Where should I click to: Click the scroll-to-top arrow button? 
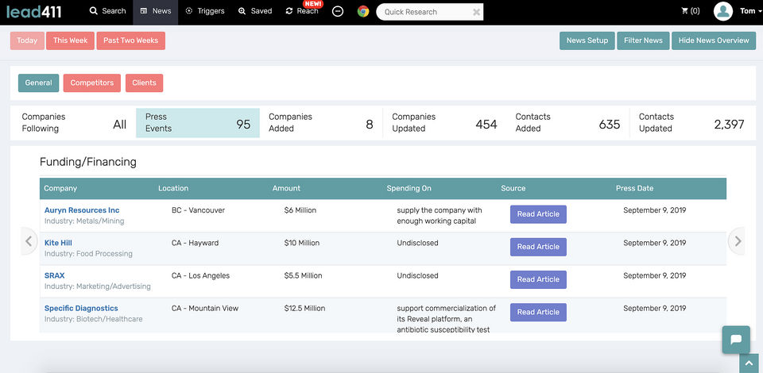[749, 363]
